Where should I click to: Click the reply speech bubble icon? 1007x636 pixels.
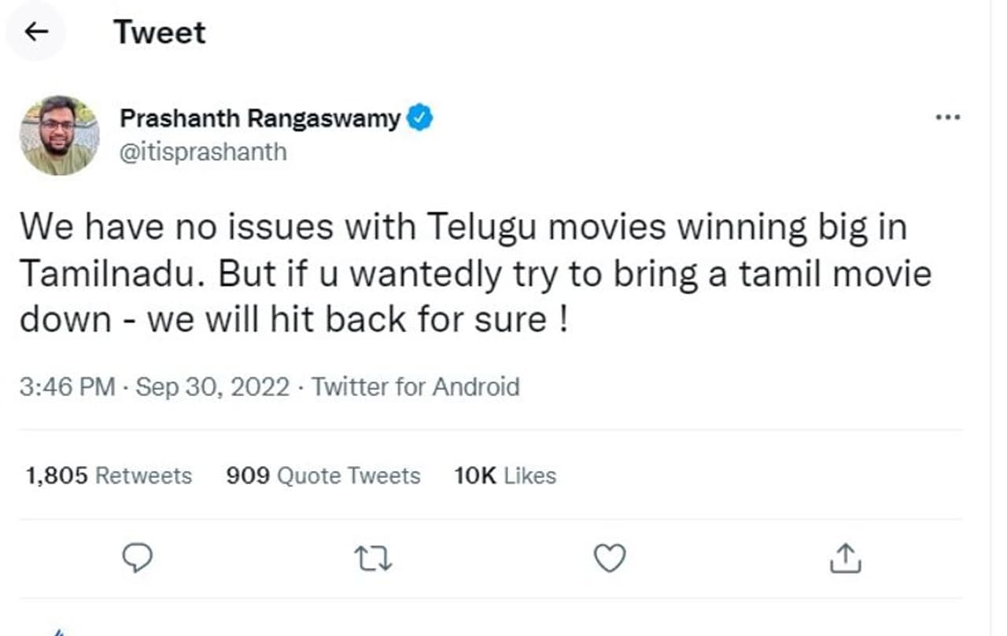click(138, 558)
